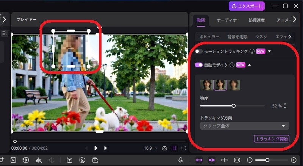The width and height of the screenshot is (303, 166).
Task: Open the flip mirror tool
Action: coord(39,160)
